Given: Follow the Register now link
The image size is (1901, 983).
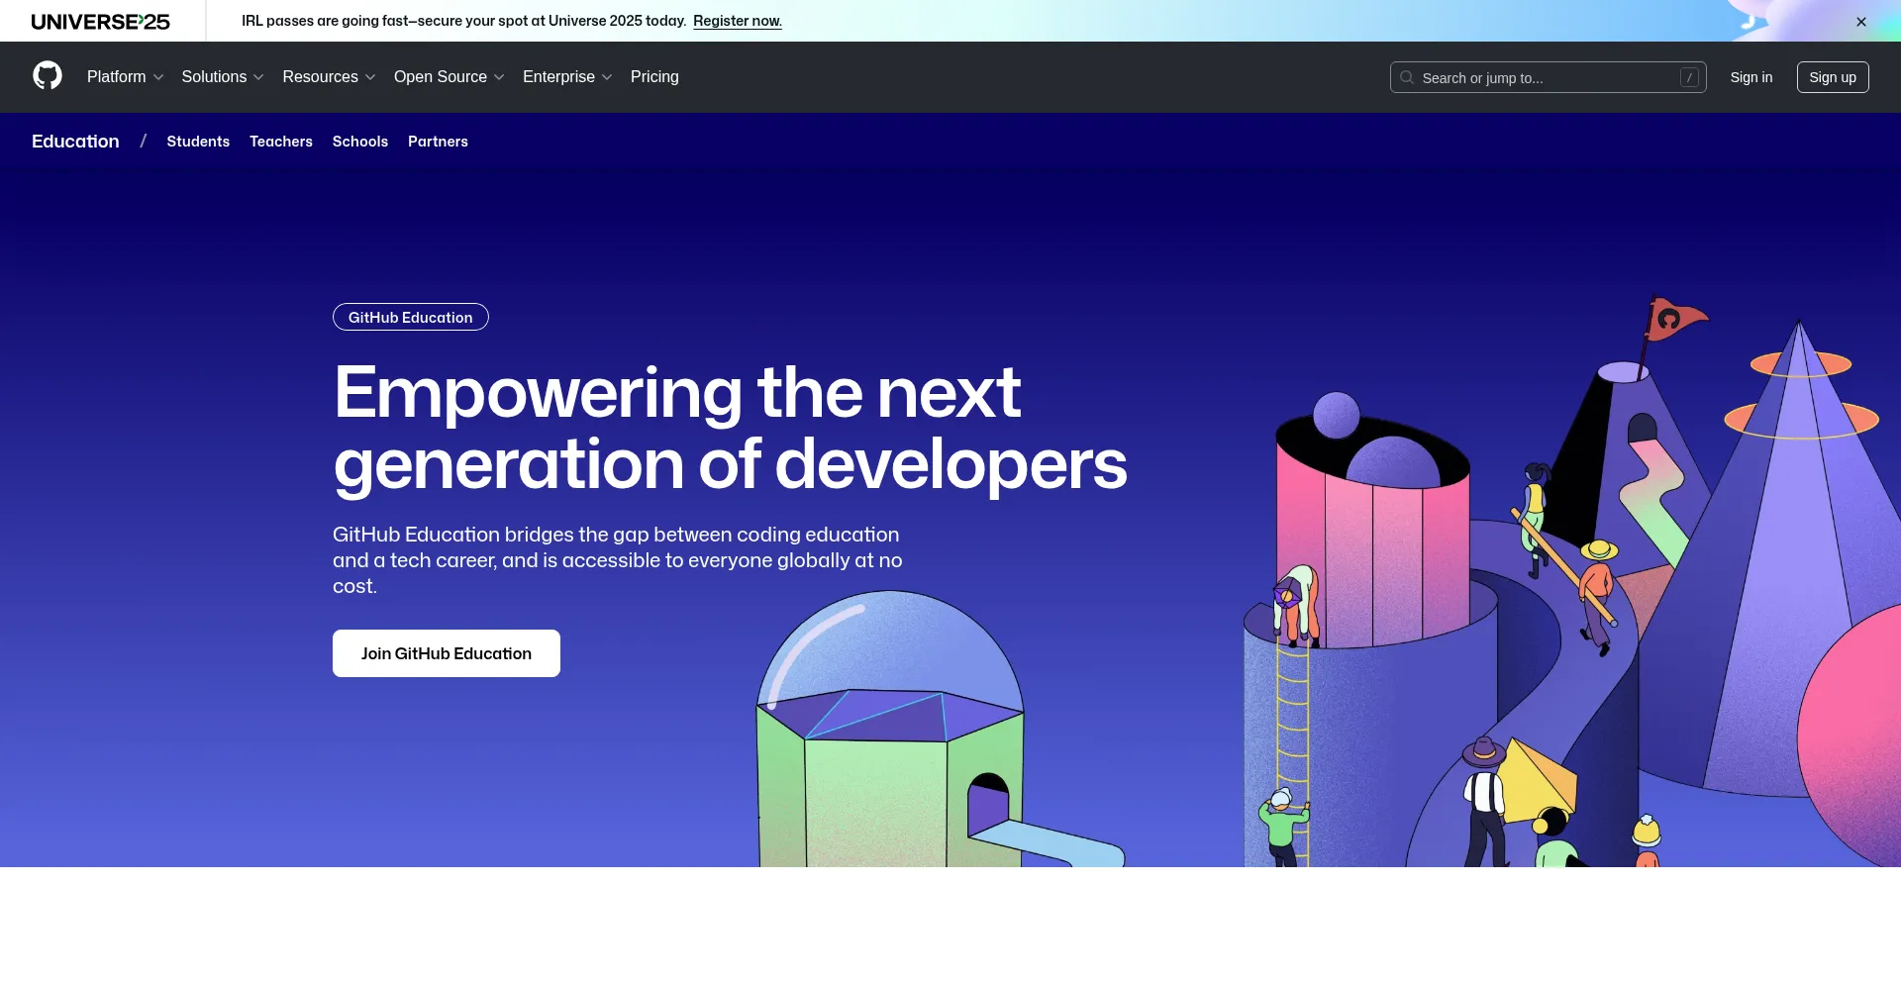Looking at the screenshot, I should pyautogui.click(x=737, y=21).
